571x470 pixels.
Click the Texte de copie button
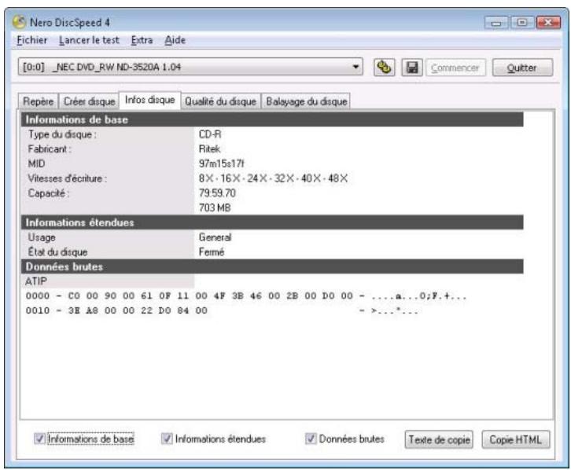439,439
